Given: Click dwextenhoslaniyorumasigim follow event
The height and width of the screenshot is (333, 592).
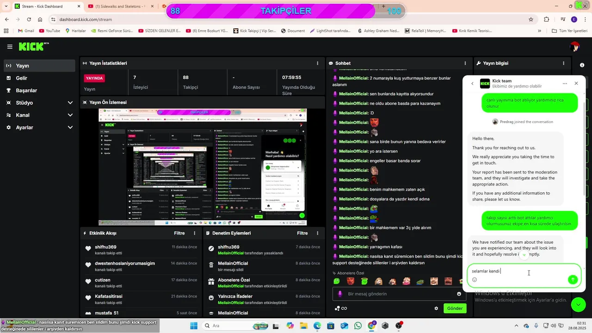Looking at the screenshot, I should [x=125, y=264].
